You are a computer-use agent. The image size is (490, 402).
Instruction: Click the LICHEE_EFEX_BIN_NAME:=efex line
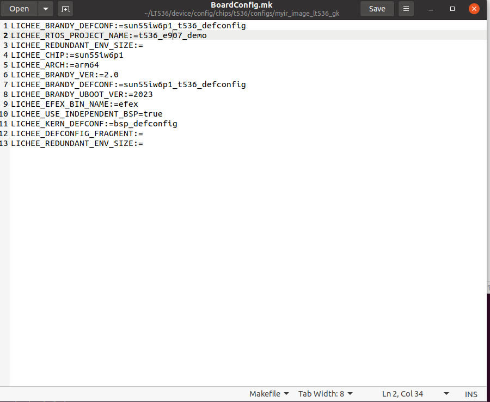pyautogui.click(x=75, y=104)
